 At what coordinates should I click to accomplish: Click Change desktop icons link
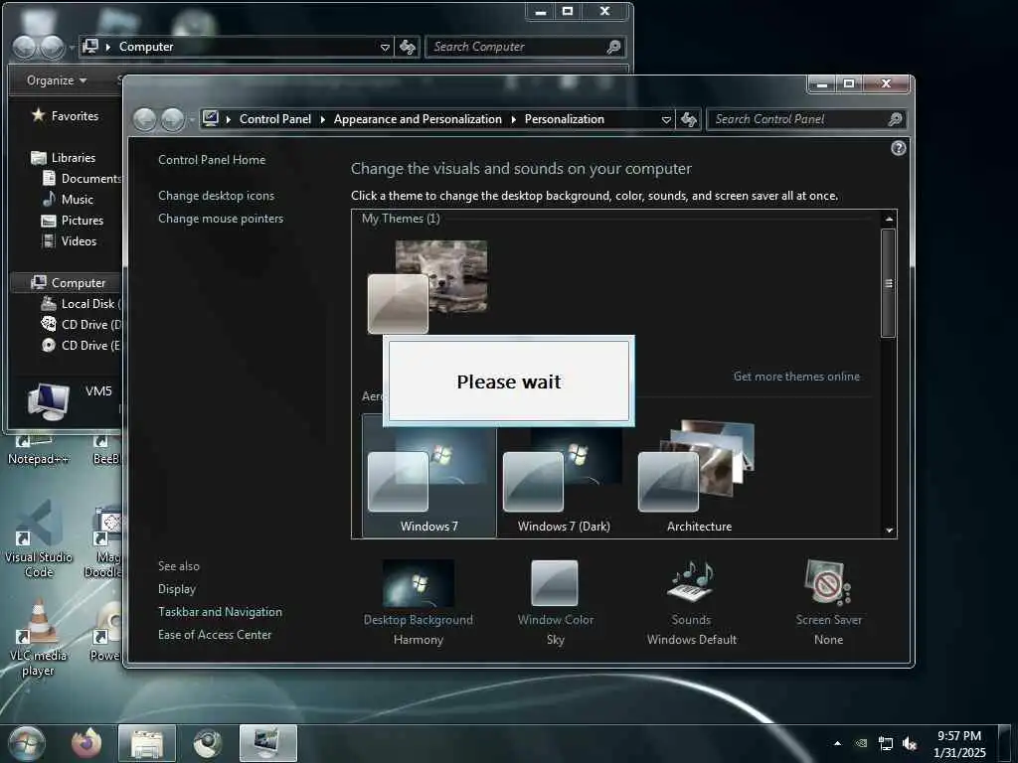(x=216, y=196)
